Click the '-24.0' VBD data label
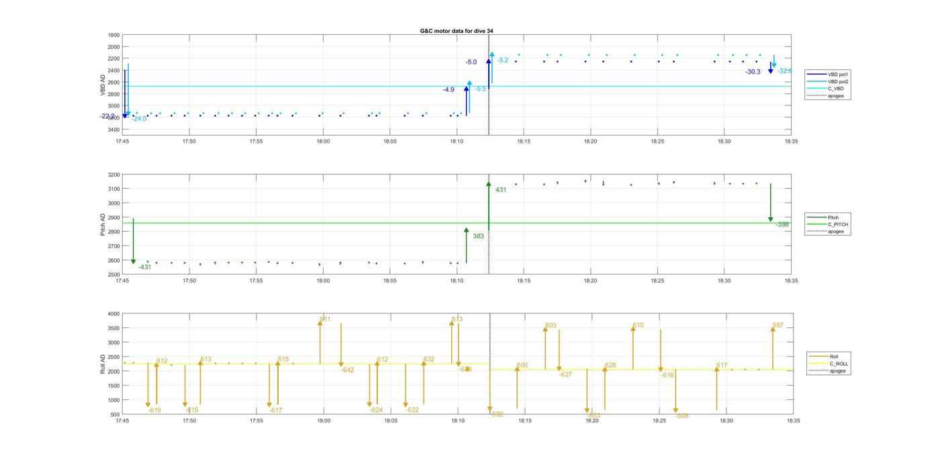Viewport: 940px width, 465px height. coord(139,119)
